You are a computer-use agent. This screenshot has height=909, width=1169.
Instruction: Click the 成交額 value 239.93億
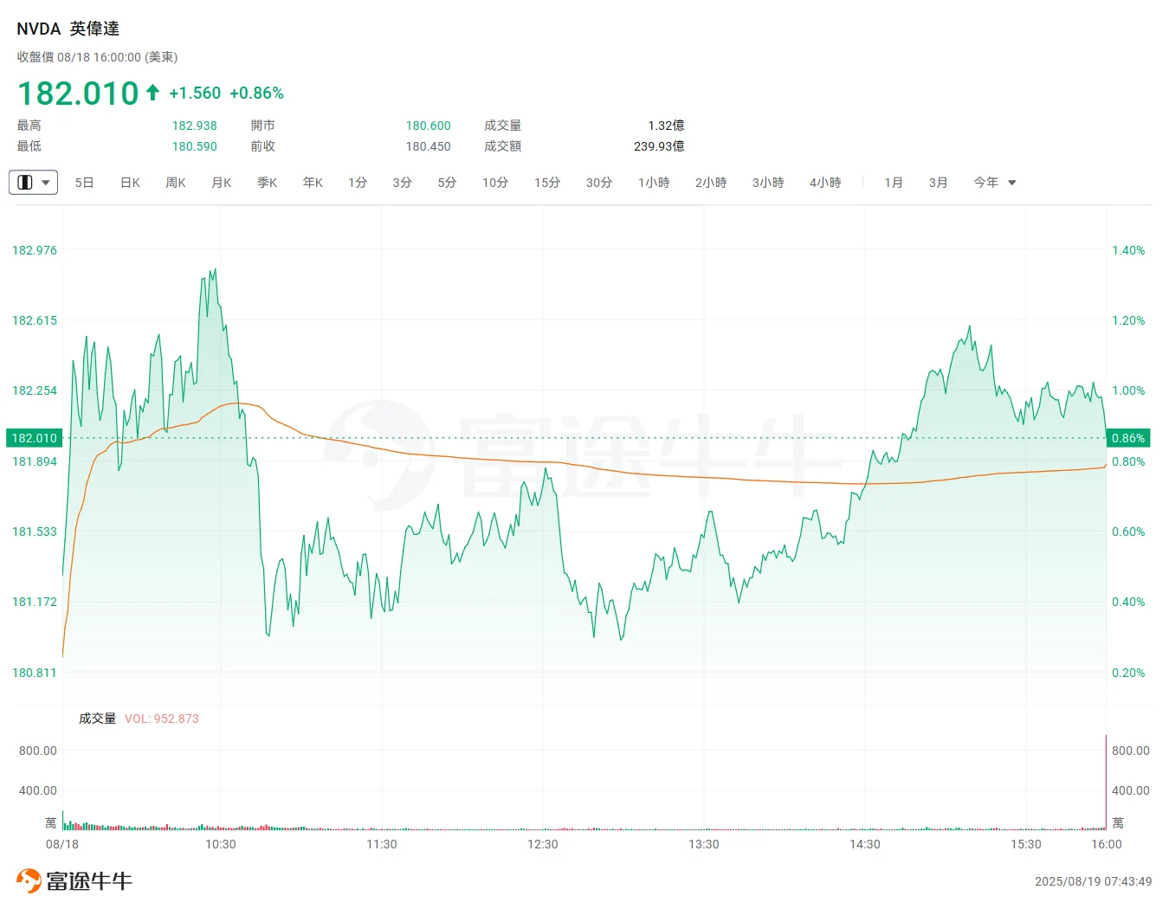[659, 146]
